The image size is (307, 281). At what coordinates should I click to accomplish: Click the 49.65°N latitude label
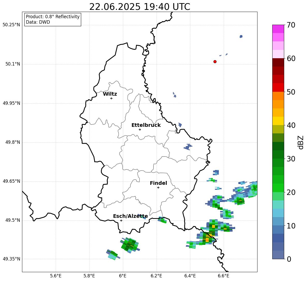click(x=11, y=181)
